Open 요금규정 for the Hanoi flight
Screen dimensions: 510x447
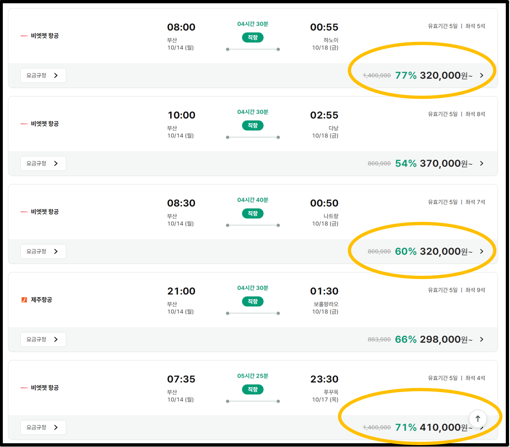(43, 76)
